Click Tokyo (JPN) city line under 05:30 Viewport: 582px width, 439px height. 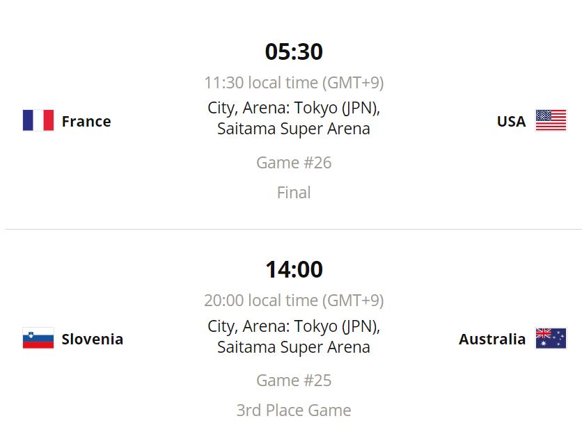click(294, 109)
